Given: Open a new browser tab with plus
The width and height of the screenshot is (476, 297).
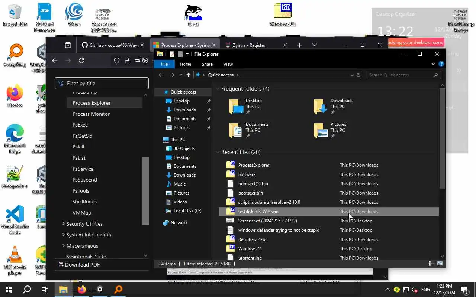Looking at the screenshot, I should coord(300,45).
